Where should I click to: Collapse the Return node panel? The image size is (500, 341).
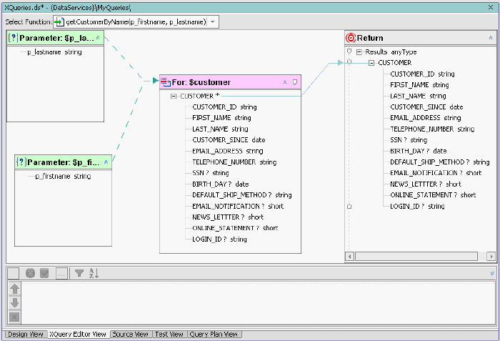pyautogui.click(x=491, y=38)
